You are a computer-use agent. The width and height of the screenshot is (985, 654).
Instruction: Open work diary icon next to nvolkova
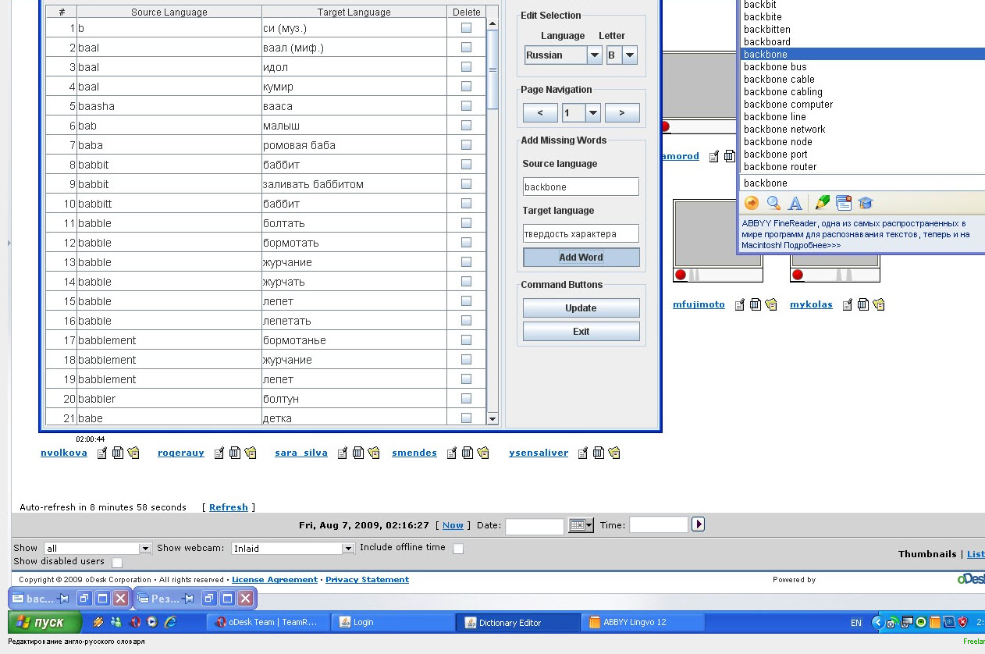[118, 453]
